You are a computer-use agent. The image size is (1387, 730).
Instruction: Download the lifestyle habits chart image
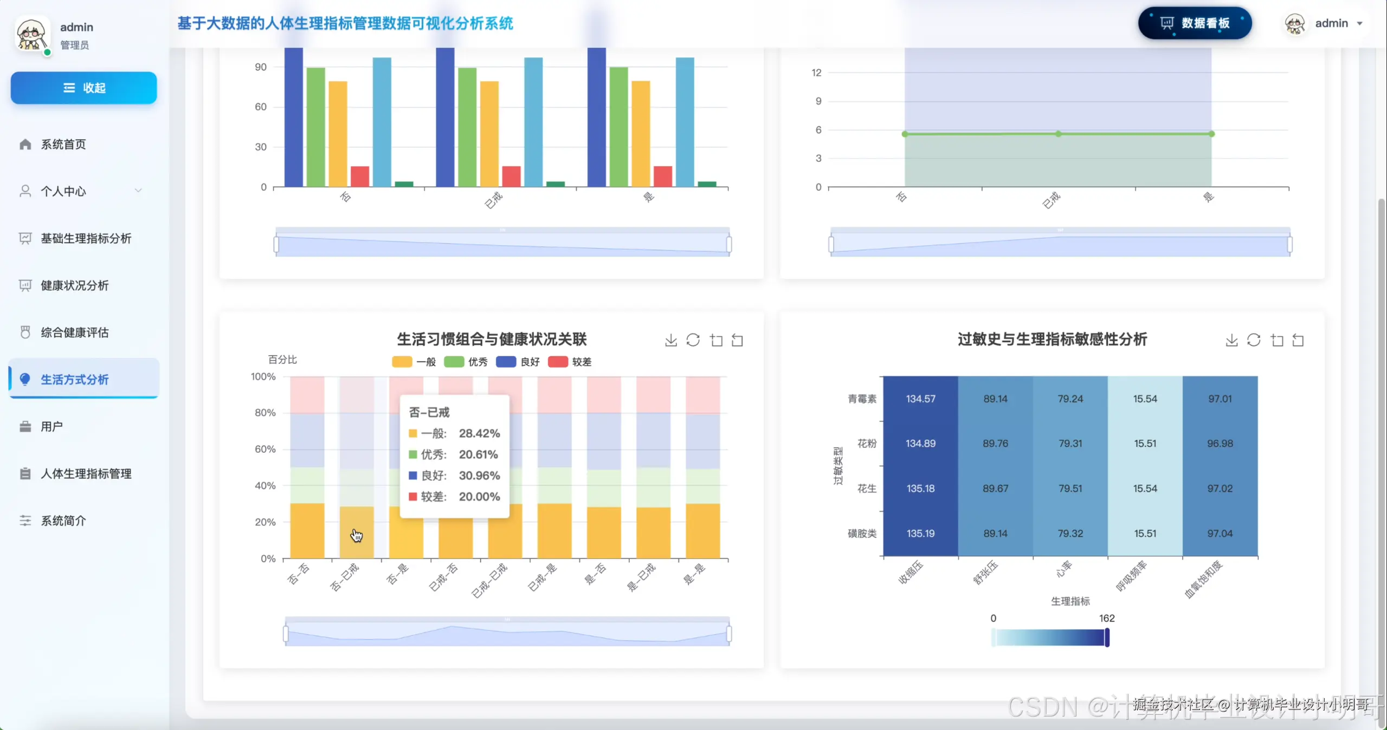coord(670,340)
